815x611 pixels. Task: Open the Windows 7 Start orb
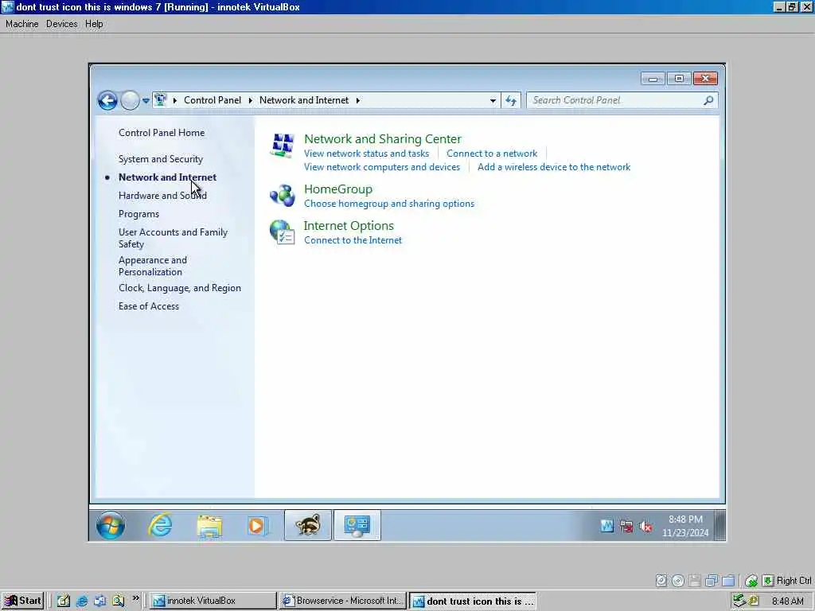tap(111, 525)
